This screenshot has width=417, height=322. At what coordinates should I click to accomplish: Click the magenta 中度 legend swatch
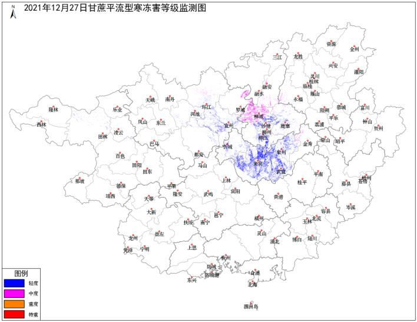click(x=14, y=293)
